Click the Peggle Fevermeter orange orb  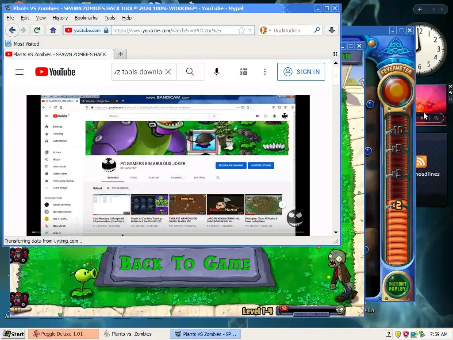(396, 90)
